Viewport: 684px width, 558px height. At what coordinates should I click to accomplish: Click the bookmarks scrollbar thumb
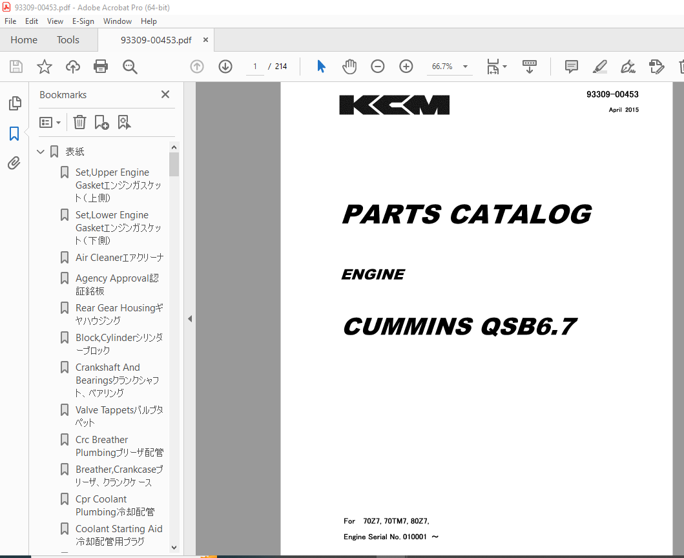[x=174, y=164]
